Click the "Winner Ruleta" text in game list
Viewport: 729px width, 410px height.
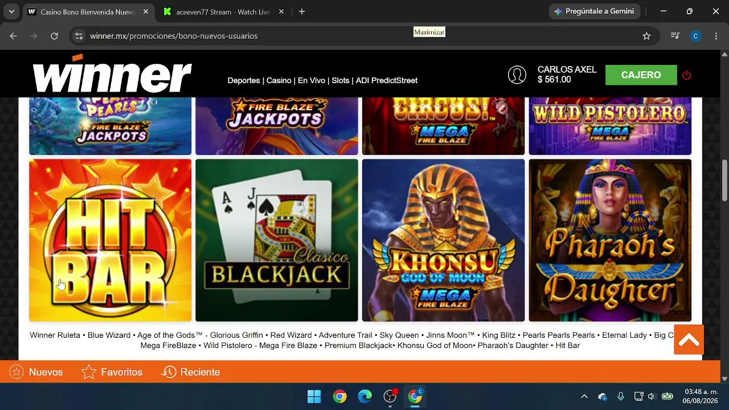pos(55,335)
